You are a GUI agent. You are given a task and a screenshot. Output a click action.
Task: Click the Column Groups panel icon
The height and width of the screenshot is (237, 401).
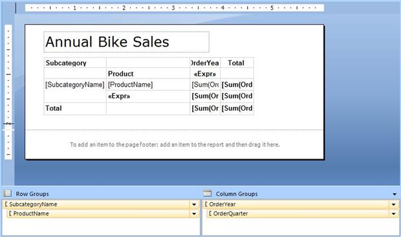point(208,193)
